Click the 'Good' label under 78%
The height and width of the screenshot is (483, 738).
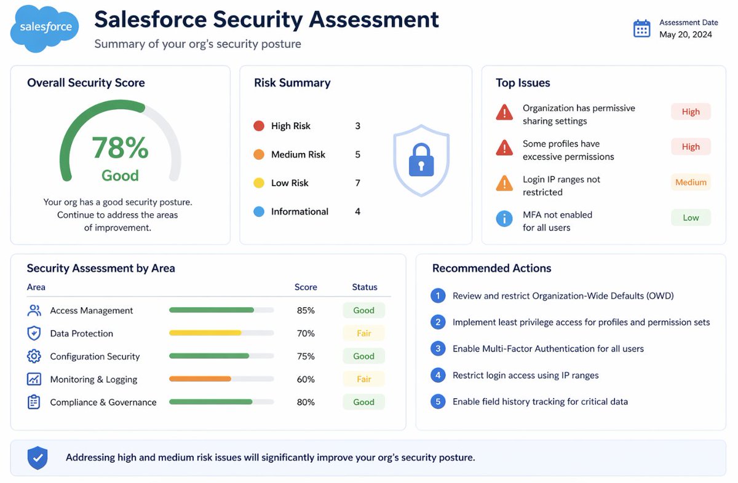tap(120, 176)
